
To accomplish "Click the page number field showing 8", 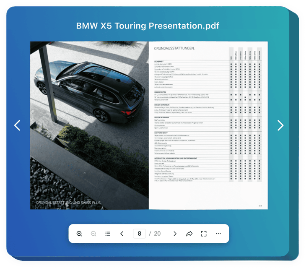I will click(x=139, y=234).
